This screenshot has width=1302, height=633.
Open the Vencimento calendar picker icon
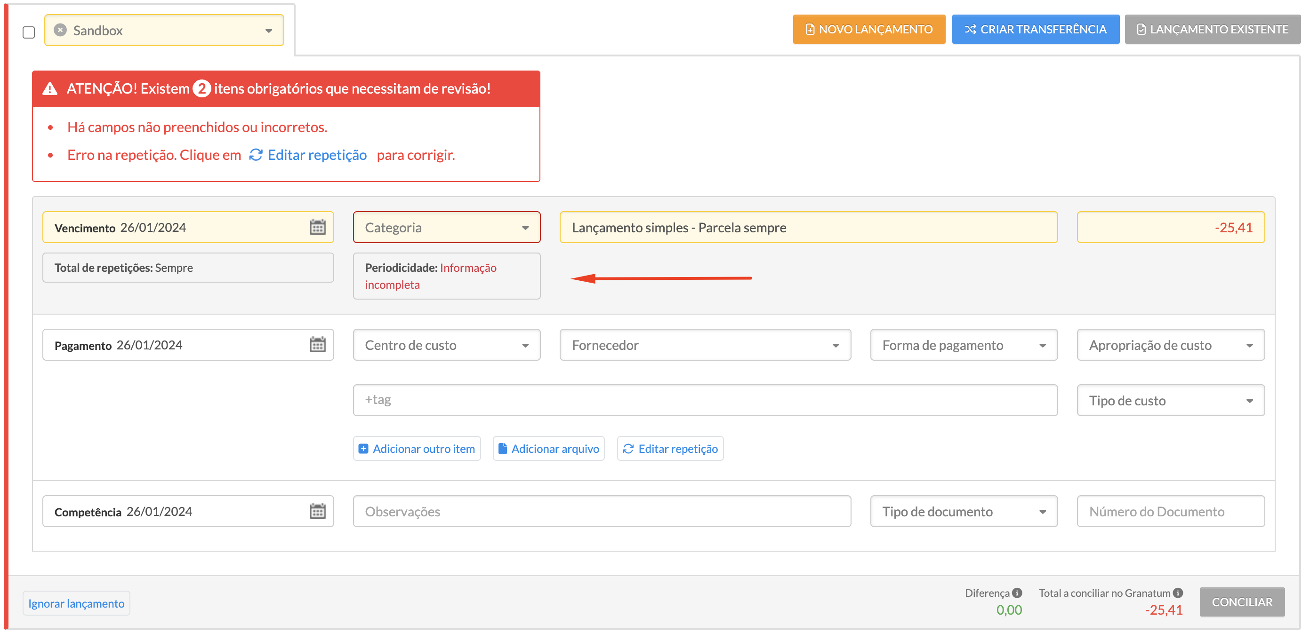point(317,228)
